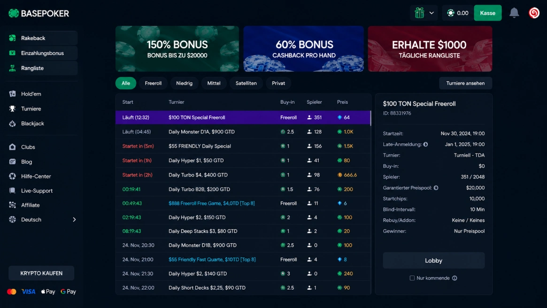Screen dimensions: 547x308
Task: Click Late-Anmeldung info icon
Action: click(425, 145)
